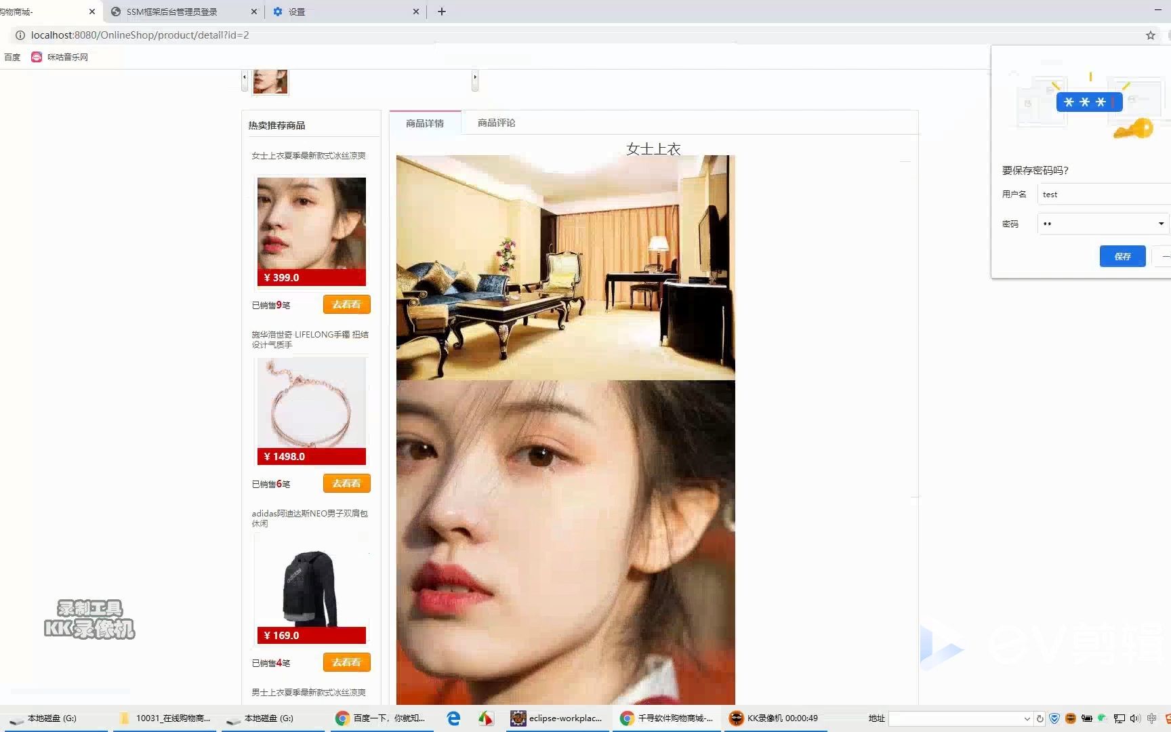This screenshot has height=732, width=1171.
Task: Select the 热卖推荐商品 heading text
Action: 276,125
